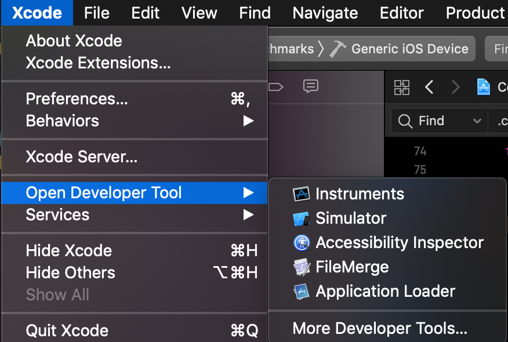Image resolution: width=508 pixels, height=342 pixels.
Task: Click the hammer icon in scheme selector
Action: [x=338, y=49]
